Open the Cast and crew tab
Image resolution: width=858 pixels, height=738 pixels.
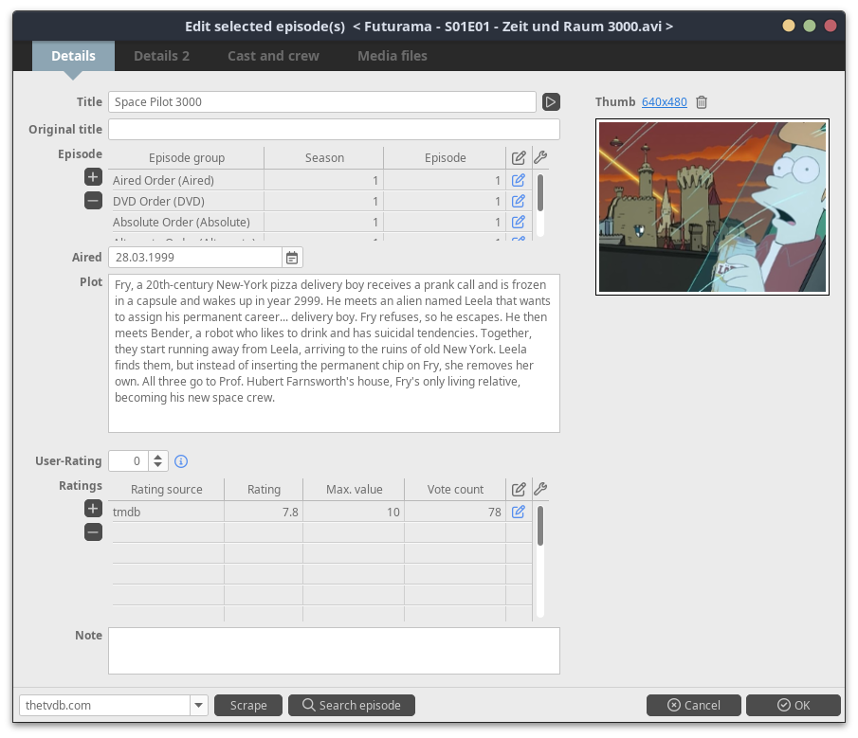(273, 56)
